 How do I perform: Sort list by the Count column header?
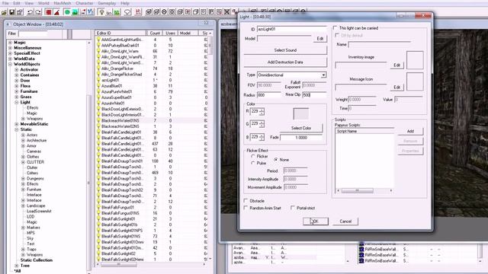tap(155, 33)
